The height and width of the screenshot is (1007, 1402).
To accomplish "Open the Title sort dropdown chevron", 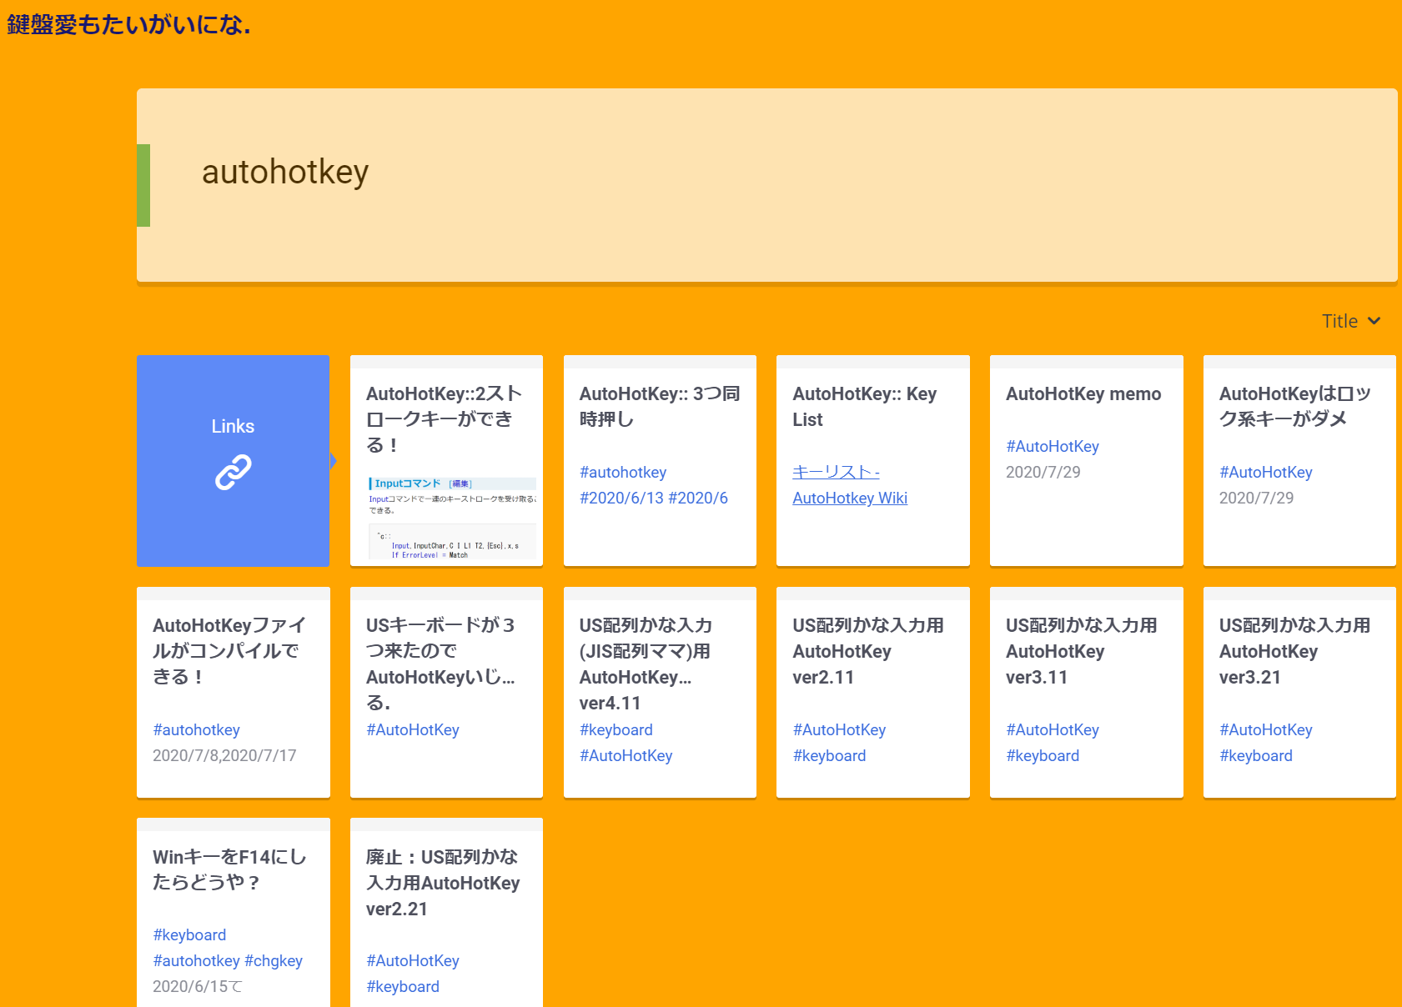I will pyautogui.click(x=1374, y=321).
